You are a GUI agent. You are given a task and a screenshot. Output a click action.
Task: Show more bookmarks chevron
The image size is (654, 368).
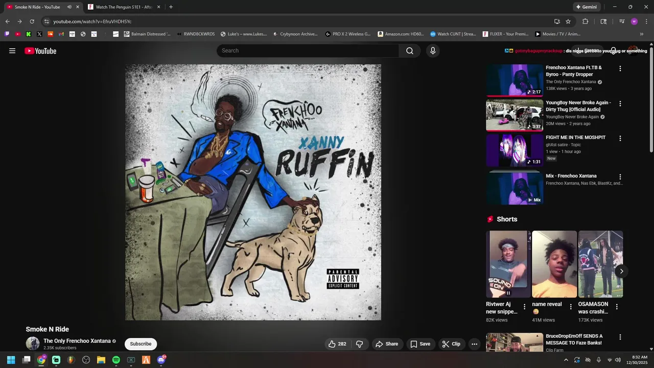(642, 34)
